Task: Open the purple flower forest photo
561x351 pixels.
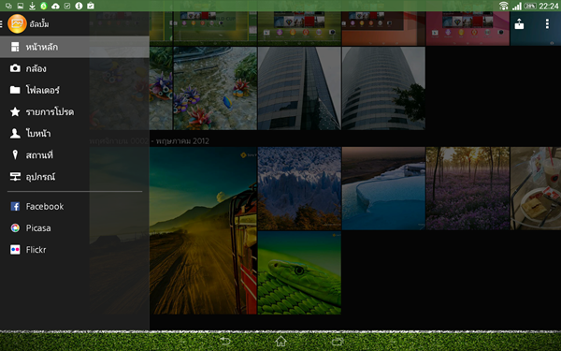Action: [467, 188]
